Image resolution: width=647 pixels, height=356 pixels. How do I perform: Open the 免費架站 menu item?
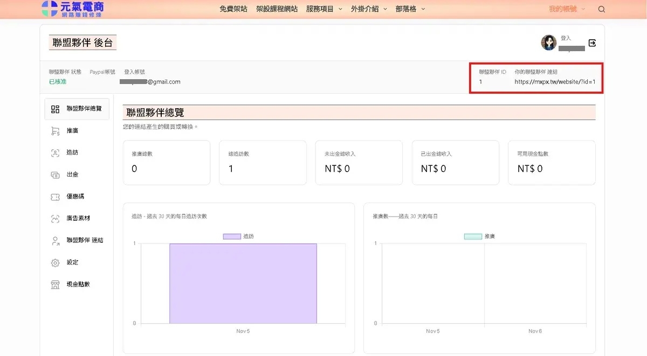(x=233, y=9)
